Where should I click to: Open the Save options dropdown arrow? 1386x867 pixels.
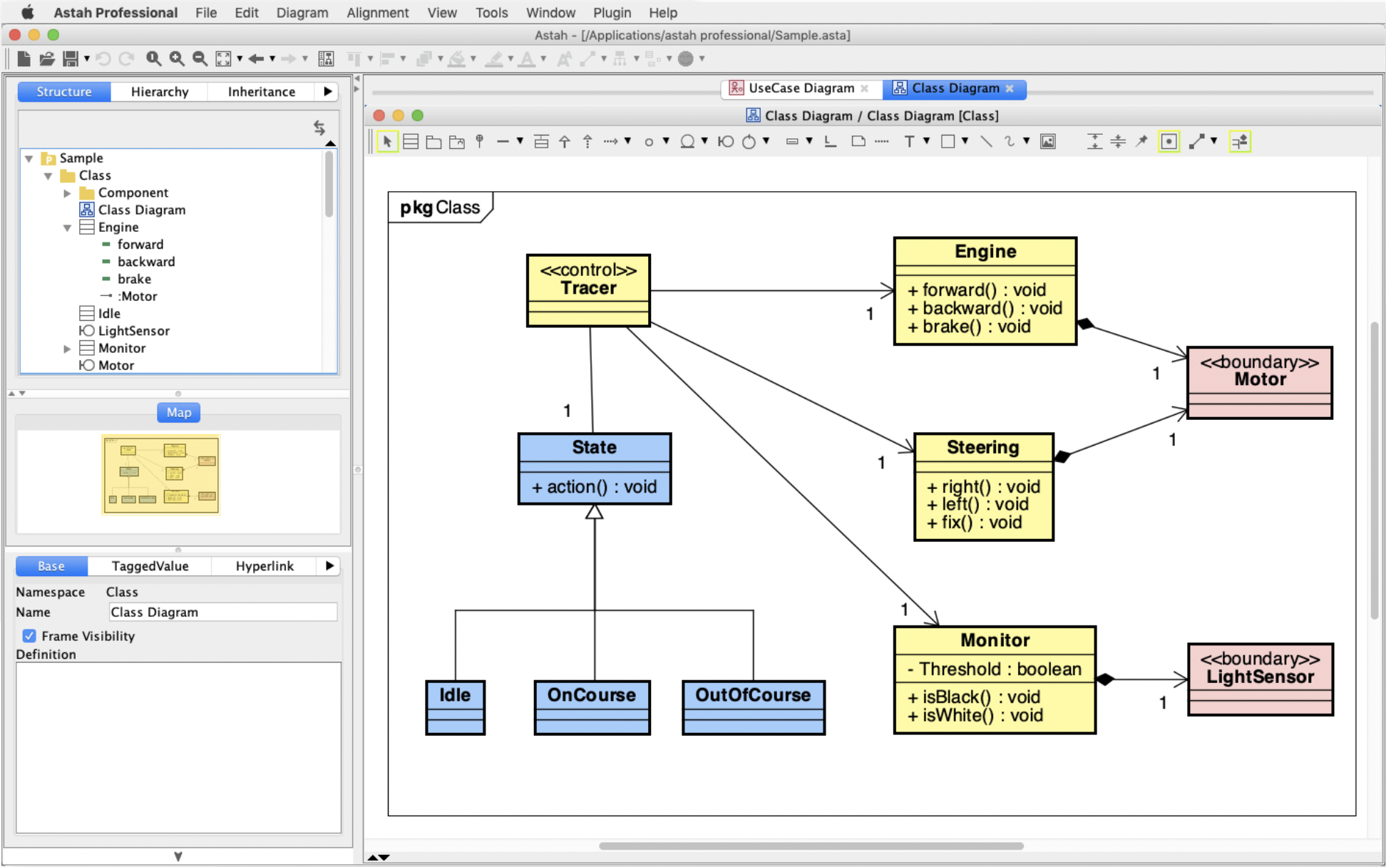click(x=86, y=58)
